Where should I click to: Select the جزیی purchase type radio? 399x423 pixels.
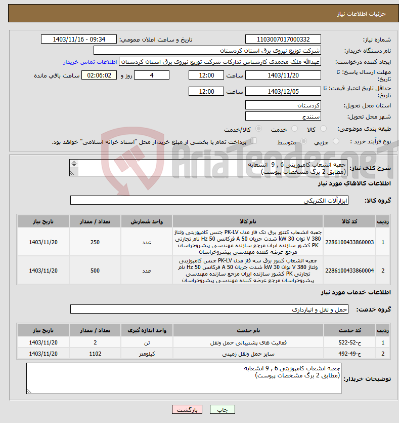(336, 141)
